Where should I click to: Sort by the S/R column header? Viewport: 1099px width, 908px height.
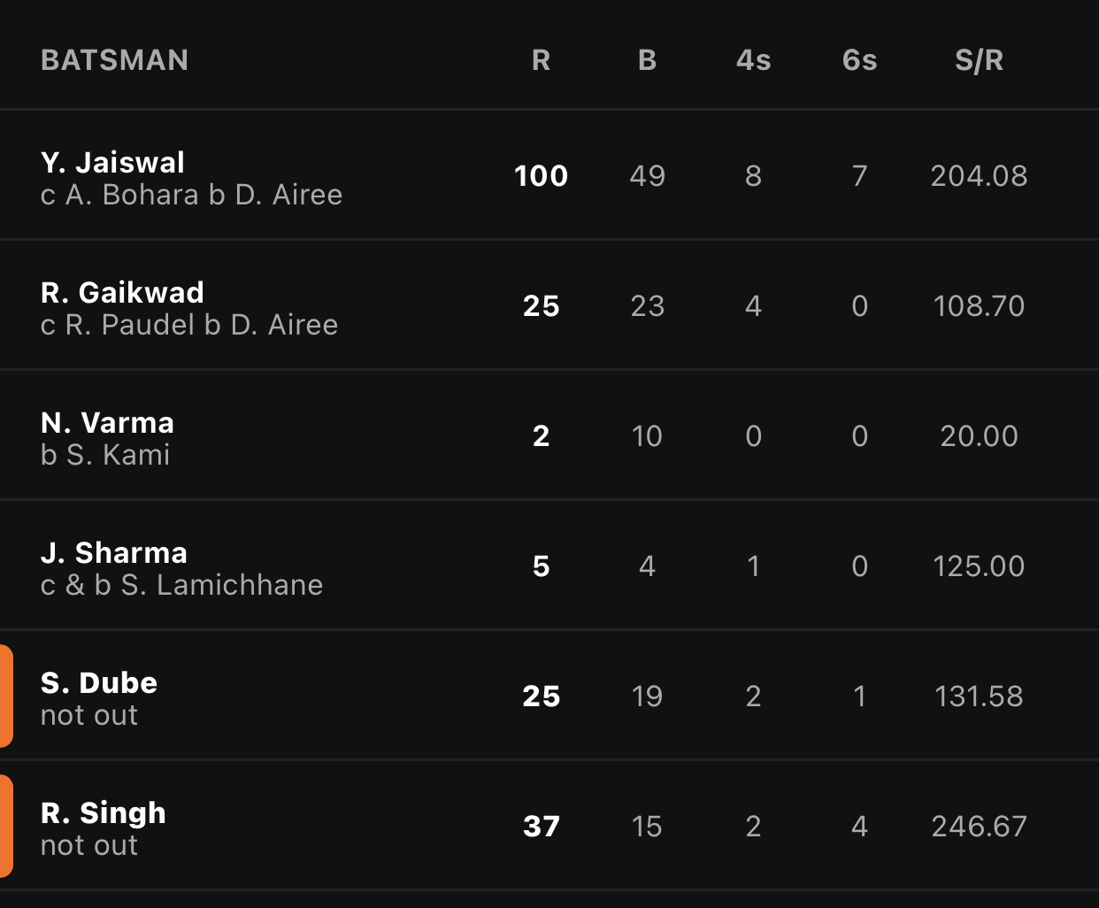pos(979,60)
